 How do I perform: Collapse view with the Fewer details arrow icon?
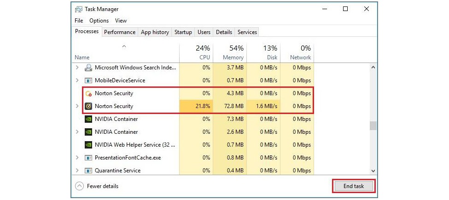[79, 186]
